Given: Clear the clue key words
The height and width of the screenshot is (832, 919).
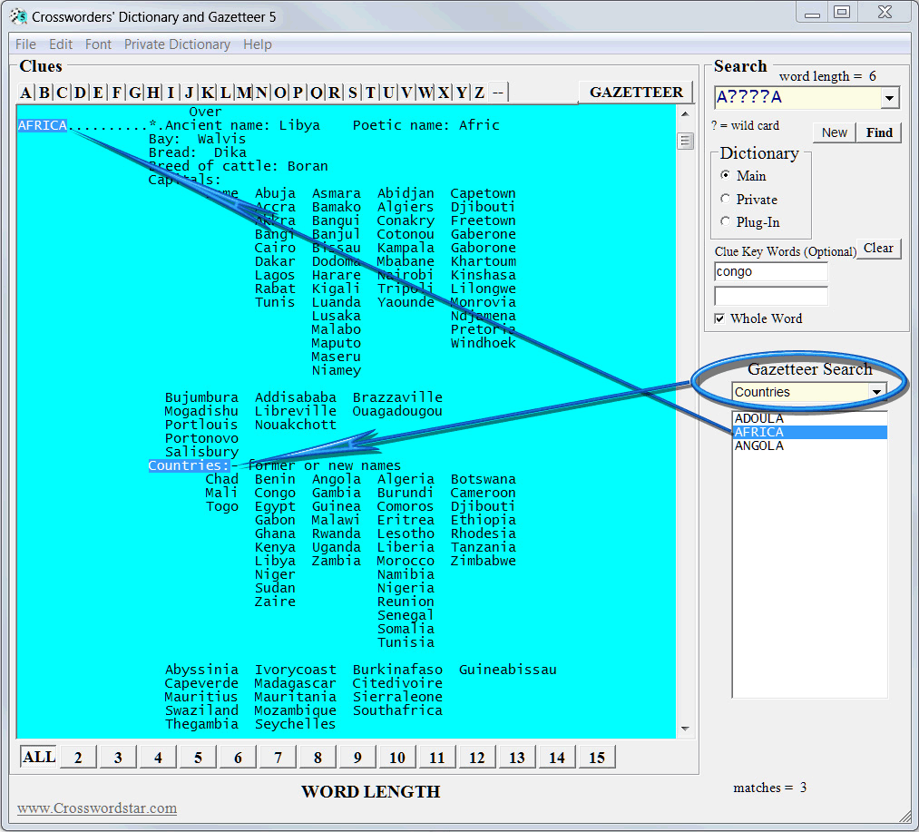Looking at the screenshot, I should coord(877,249).
